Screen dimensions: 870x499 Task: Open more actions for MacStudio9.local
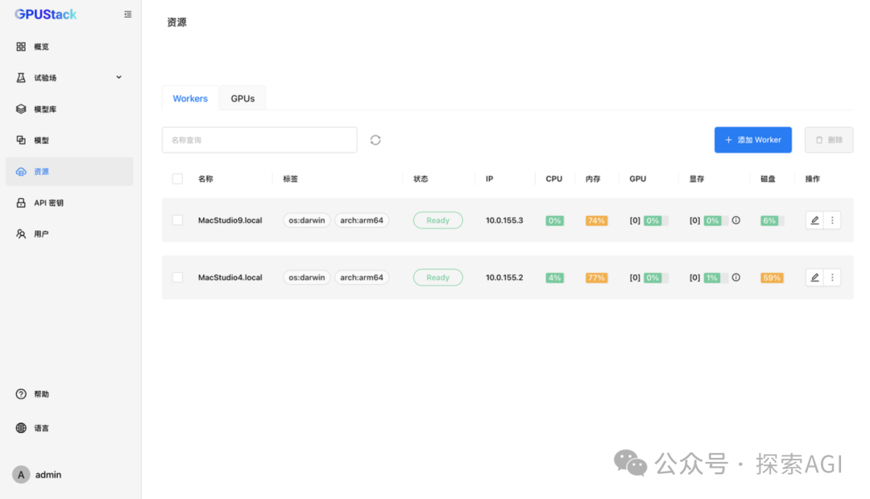832,220
